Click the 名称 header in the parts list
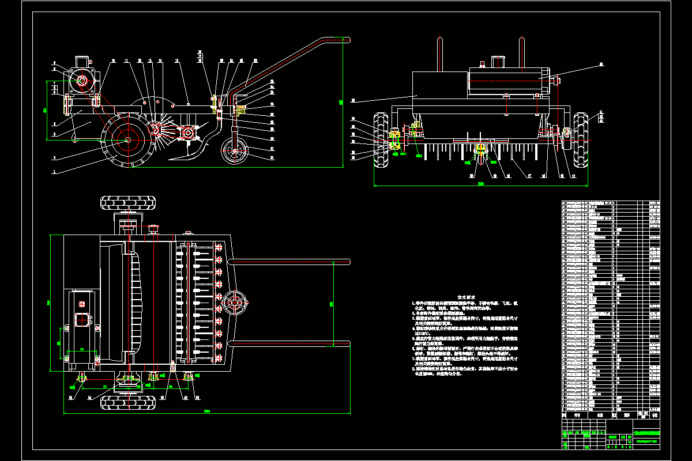 click(600, 414)
